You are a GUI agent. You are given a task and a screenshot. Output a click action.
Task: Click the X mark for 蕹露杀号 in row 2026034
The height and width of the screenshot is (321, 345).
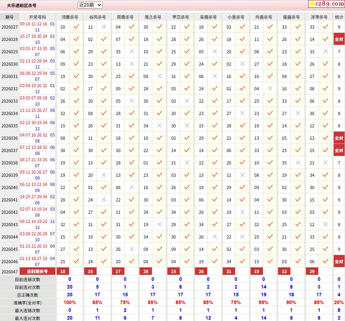point(298,113)
